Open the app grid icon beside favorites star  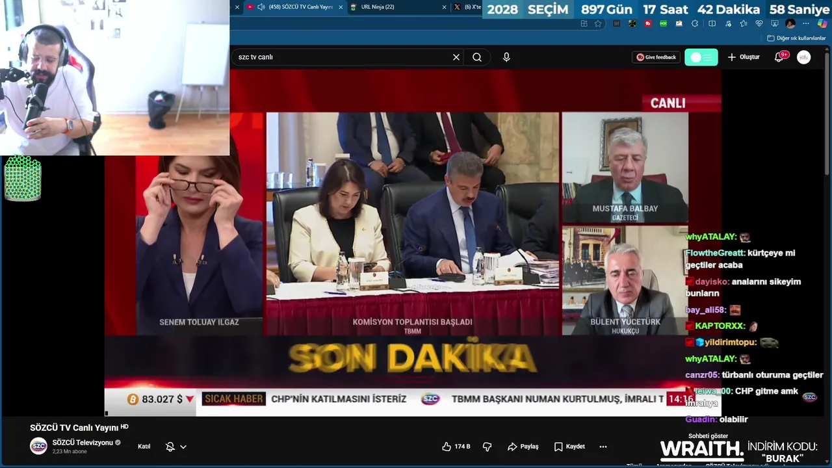point(584,23)
